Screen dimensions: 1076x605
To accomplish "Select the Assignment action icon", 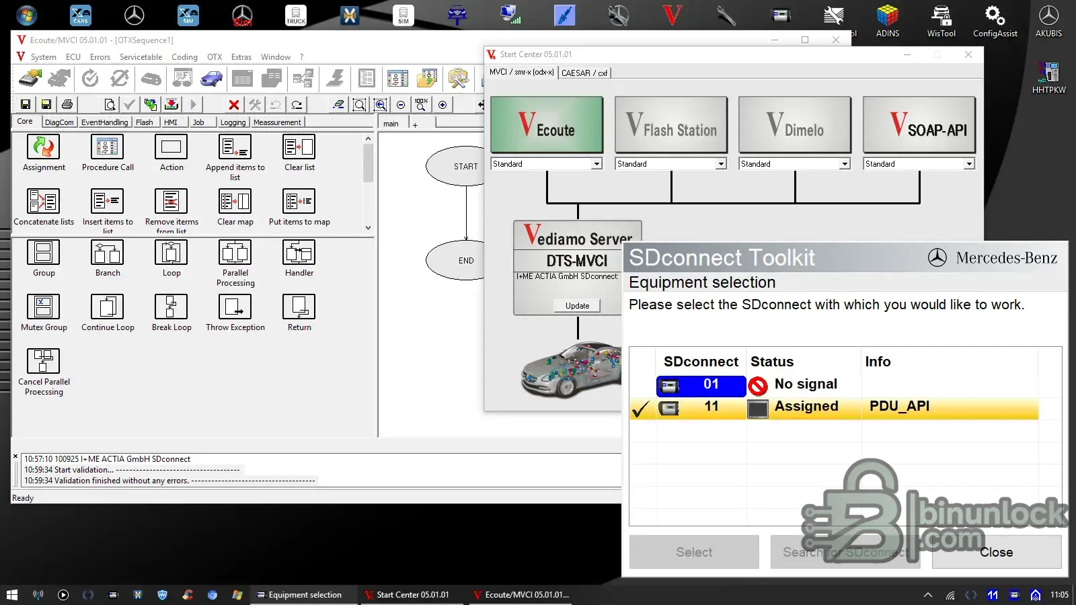I will tap(44, 147).
